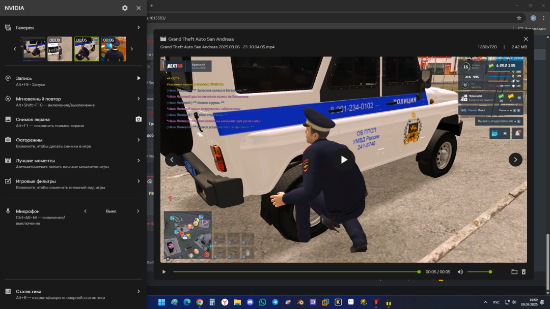Screen dimensions: 550x309
Task: Close the video viewer window
Action: pos(526,39)
